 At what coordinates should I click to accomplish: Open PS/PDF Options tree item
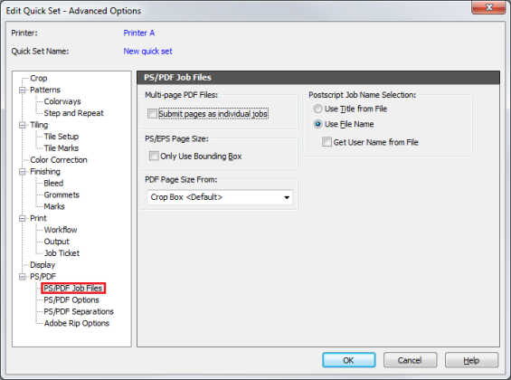pyautogui.click(x=71, y=299)
